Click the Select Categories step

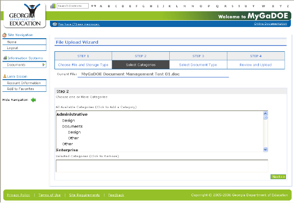[140, 65]
